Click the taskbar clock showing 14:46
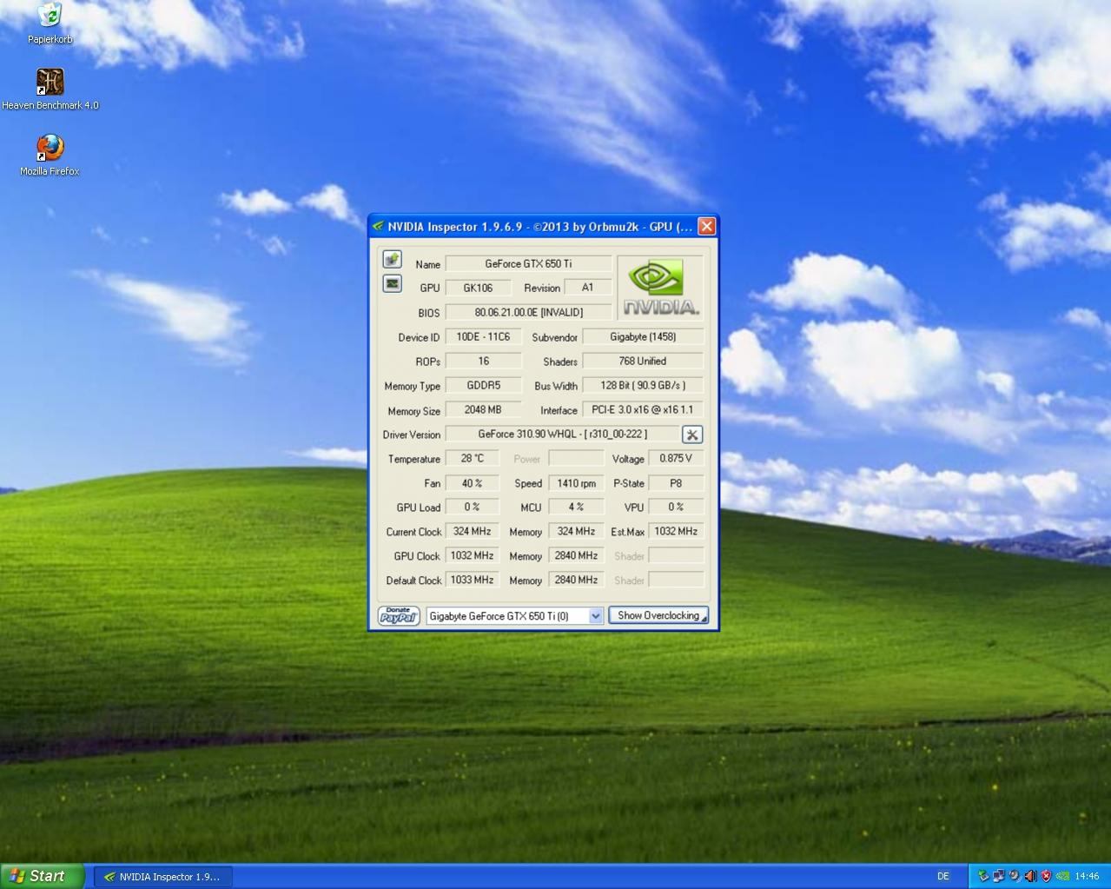The height and width of the screenshot is (889, 1111). 1087,876
